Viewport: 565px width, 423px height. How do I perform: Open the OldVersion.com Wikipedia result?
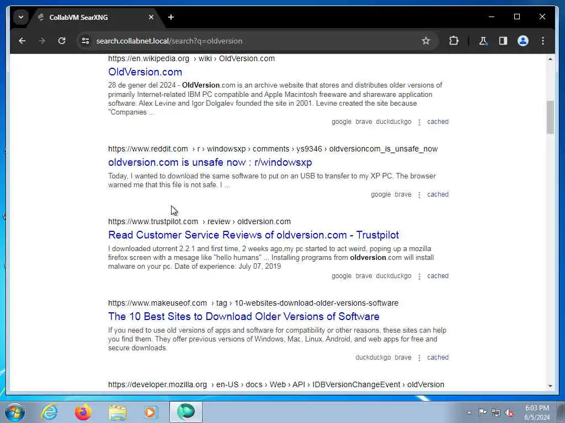pyautogui.click(x=145, y=72)
